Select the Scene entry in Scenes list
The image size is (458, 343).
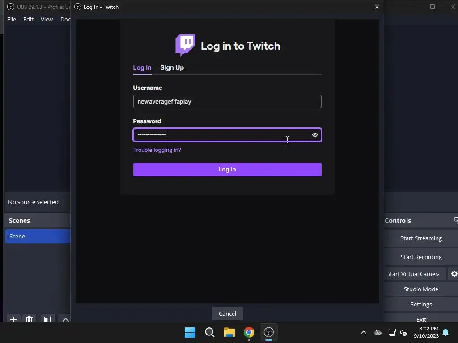[38, 236]
